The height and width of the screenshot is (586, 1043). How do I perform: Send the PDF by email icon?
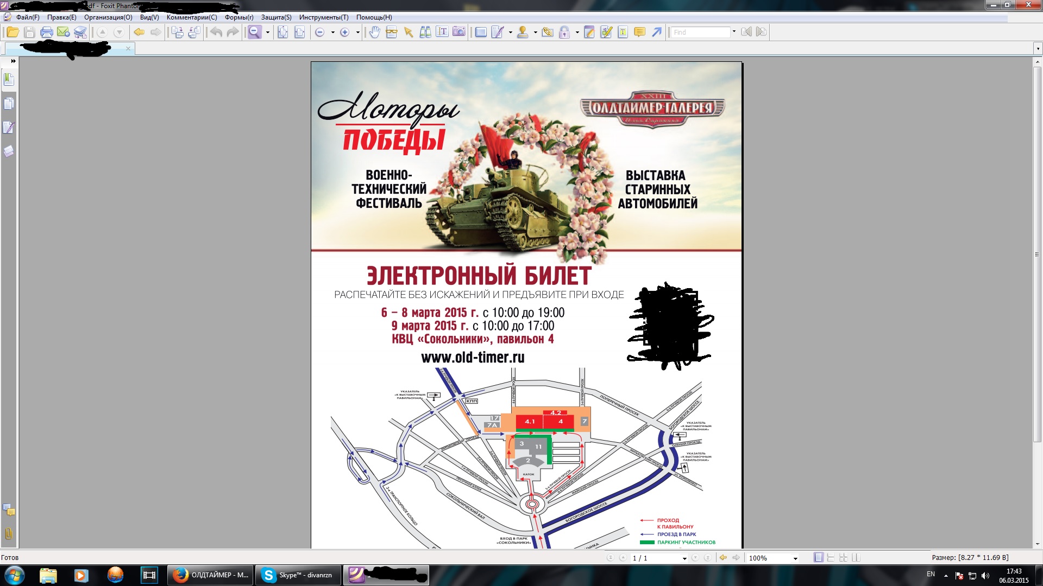(64, 32)
